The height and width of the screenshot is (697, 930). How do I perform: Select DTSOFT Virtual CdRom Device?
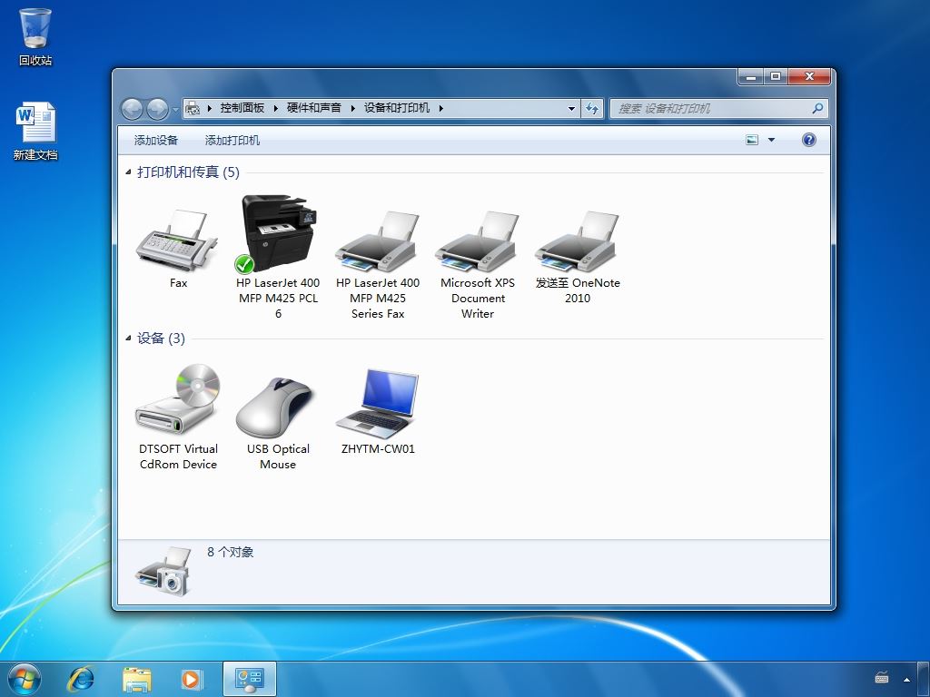[x=178, y=399]
